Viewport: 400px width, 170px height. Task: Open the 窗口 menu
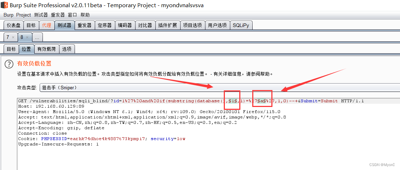tap(72, 15)
